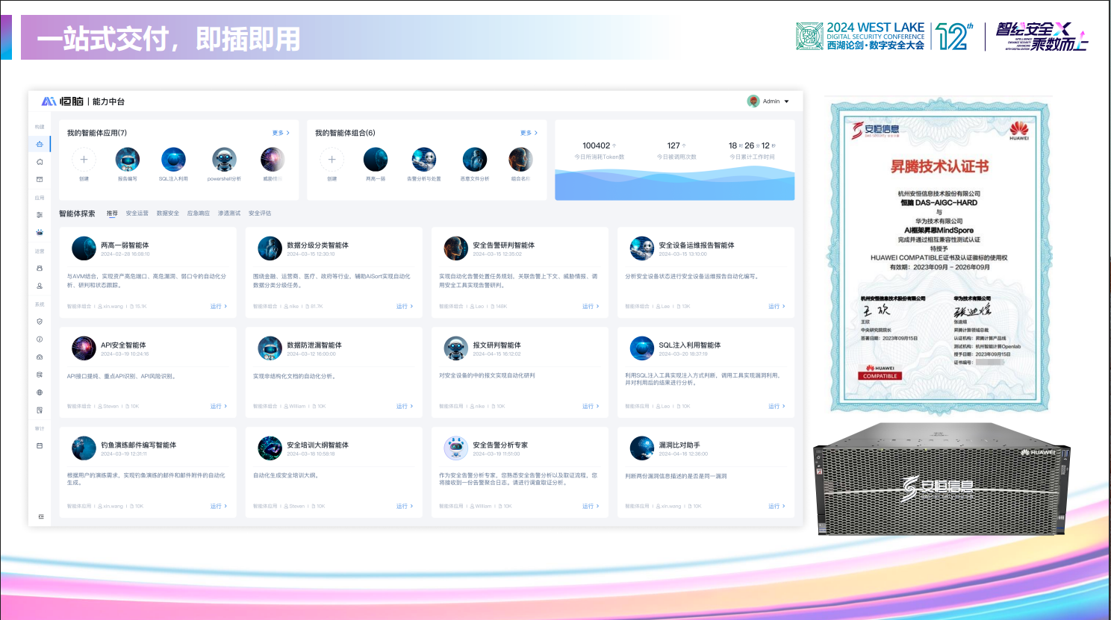Open the home icon in the sidebar
The image size is (1111, 620).
(40, 160)
